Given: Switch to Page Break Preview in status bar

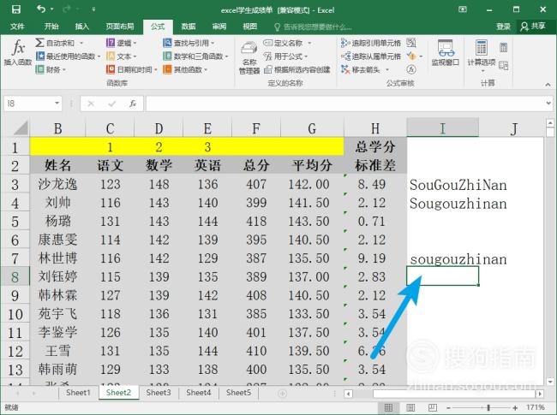Looking at the screenshot, I should 433,407.
